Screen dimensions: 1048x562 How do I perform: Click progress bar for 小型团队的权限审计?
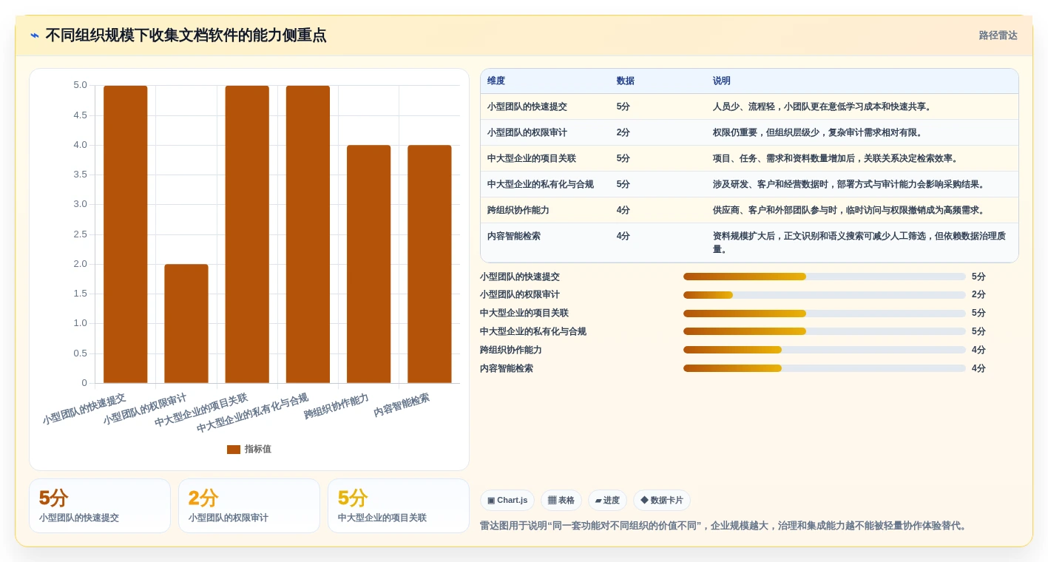click(x=825, y=295)
